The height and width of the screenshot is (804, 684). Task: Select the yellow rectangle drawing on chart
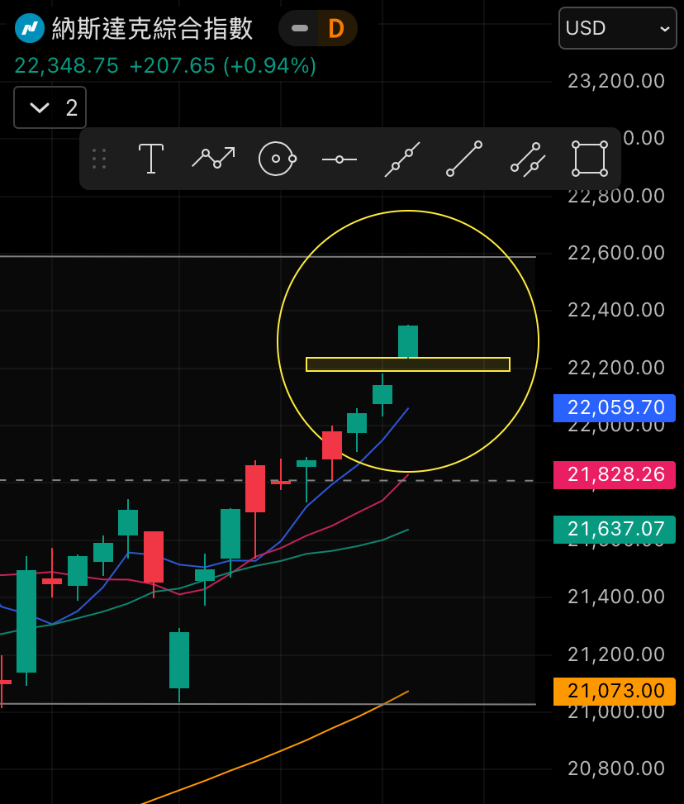click(x=408, y=364)
